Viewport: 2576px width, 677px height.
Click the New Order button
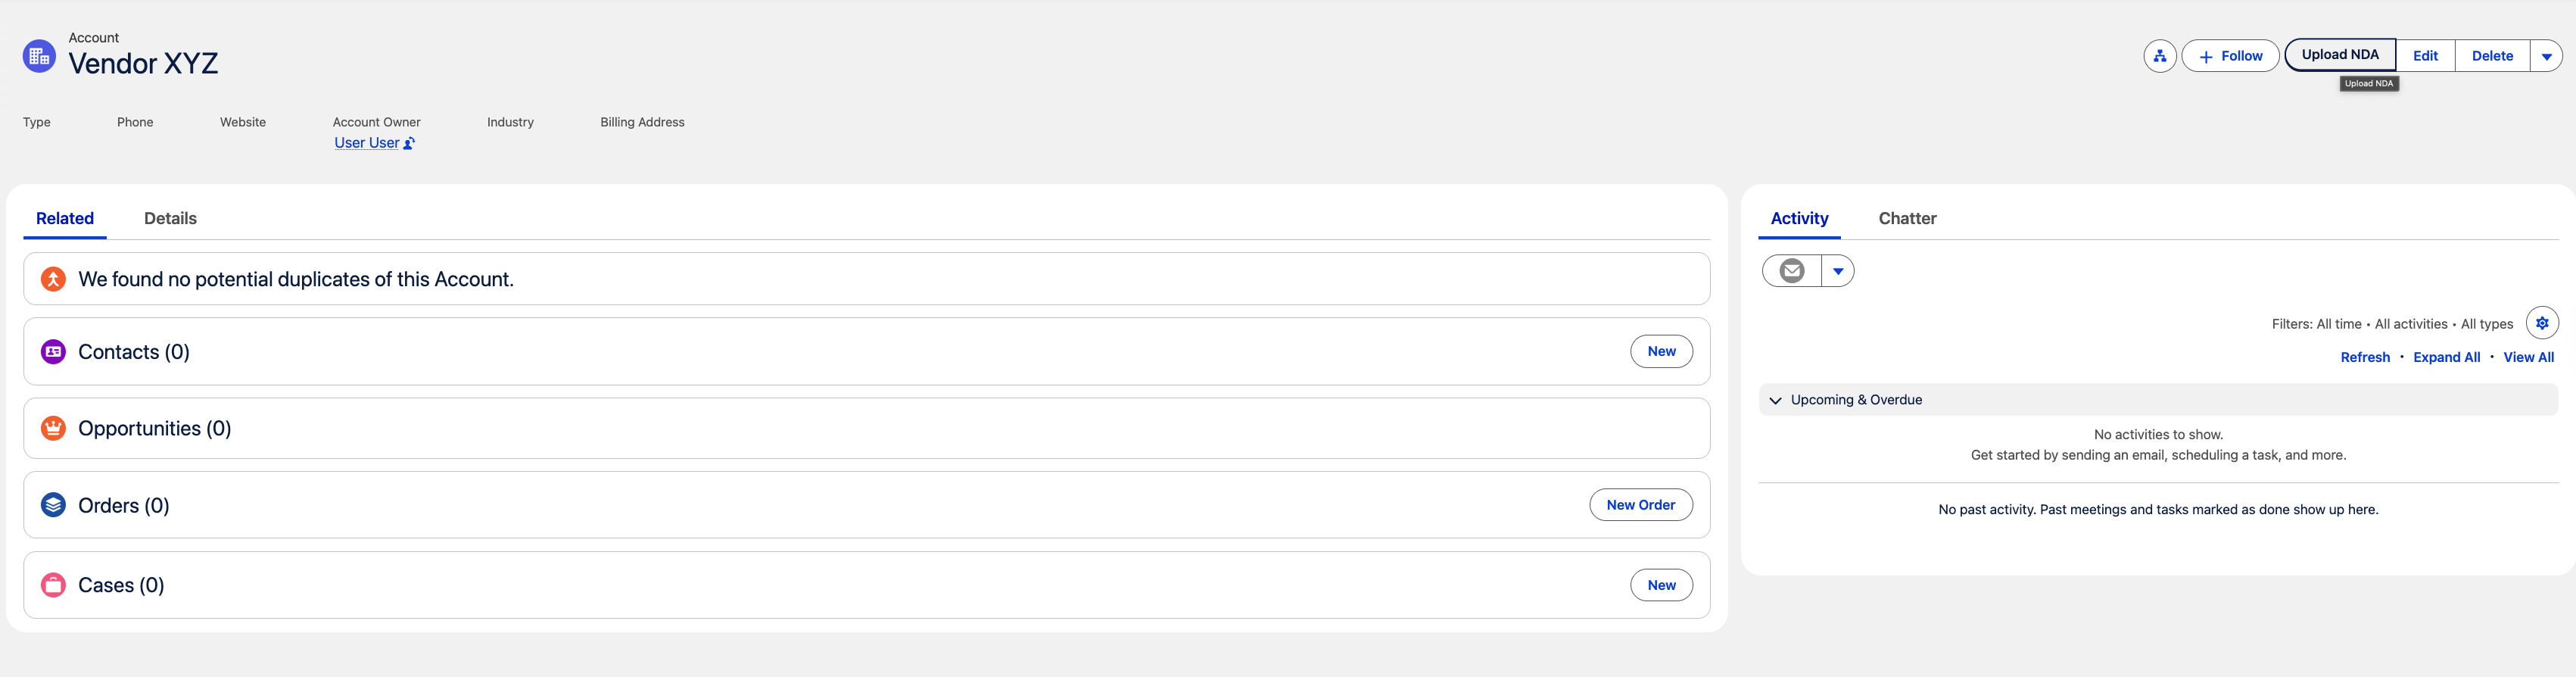[1641, 505]
